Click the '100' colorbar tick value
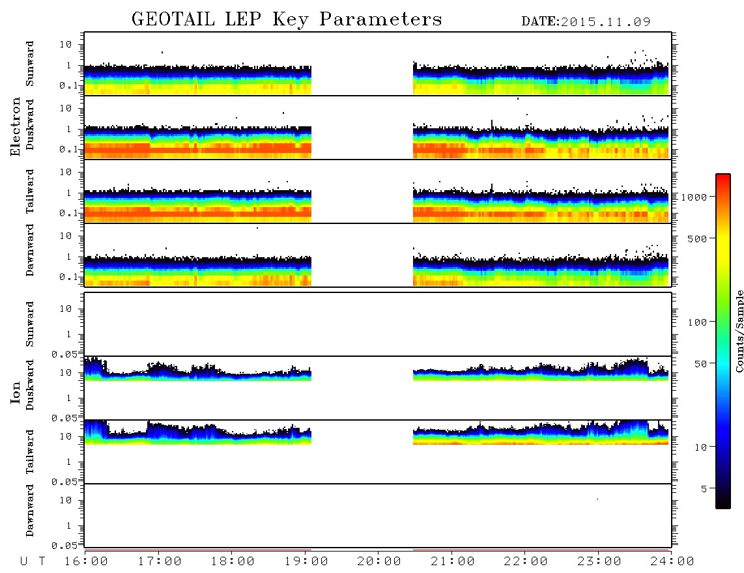The image size is (744, 573). [x=698, y=322]
